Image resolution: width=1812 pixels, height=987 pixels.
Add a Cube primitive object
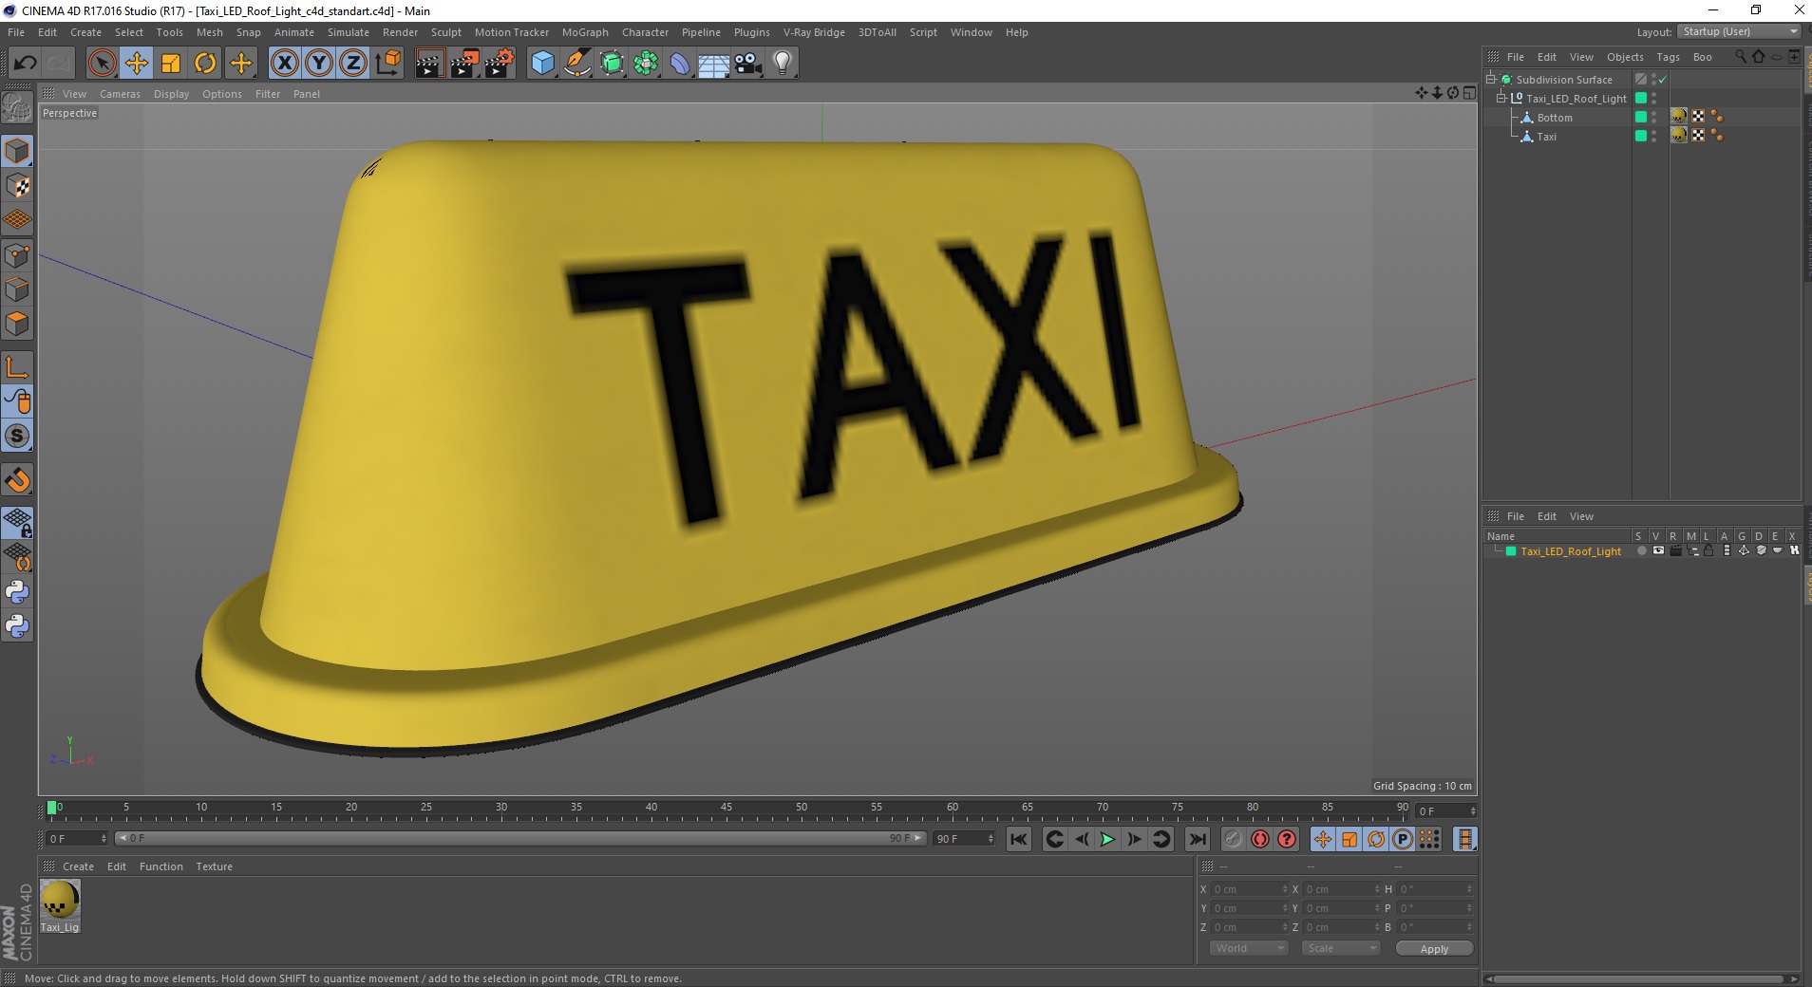coord(542,64)
